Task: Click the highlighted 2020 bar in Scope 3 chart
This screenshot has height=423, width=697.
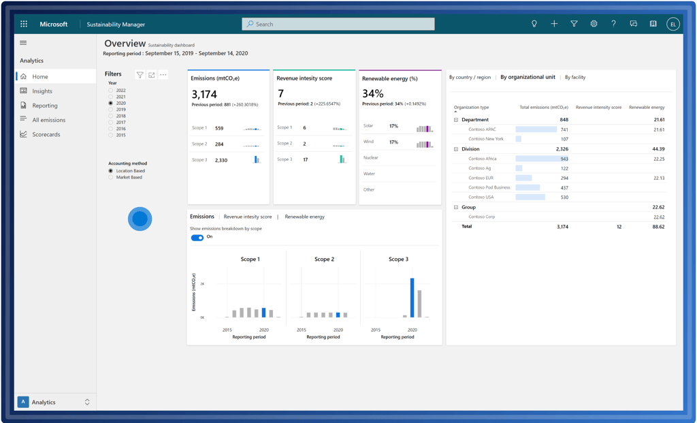Action: click(412, 298)
